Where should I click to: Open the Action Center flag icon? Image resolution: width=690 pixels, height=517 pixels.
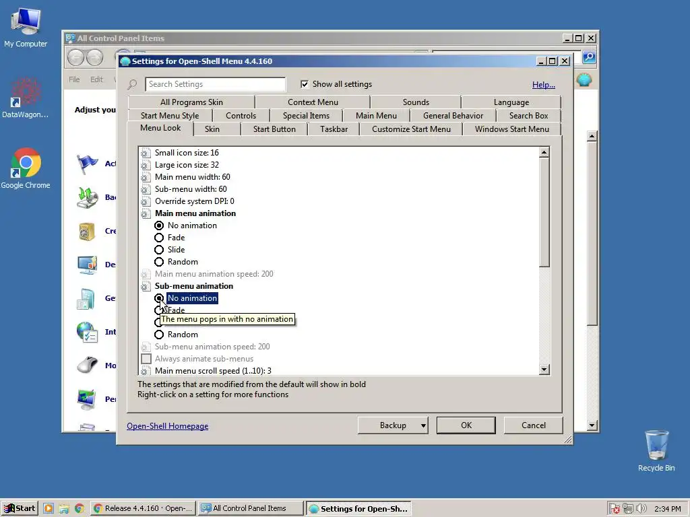[87, 164]
